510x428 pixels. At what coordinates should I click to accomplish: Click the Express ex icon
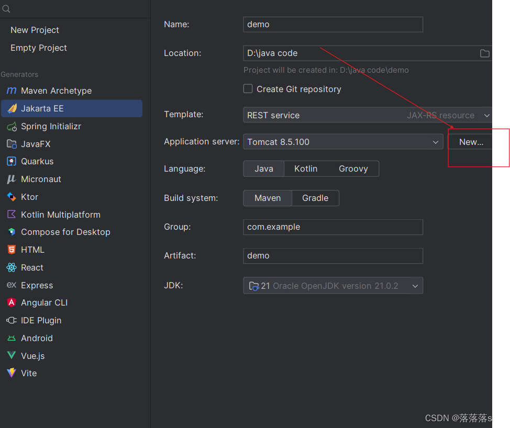click(12, 285)
